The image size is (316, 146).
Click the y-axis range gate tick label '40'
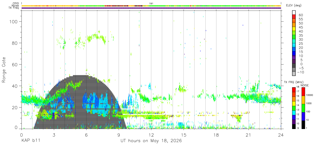15,86
